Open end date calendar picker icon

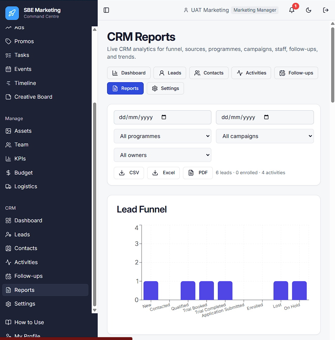pyautogui.click(x=266, y=117)
